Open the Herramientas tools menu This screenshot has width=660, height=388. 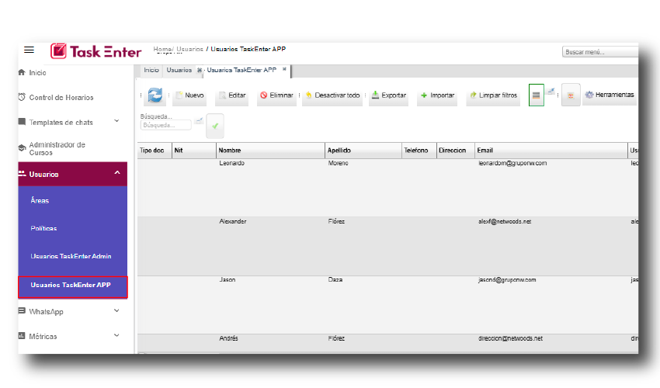click(610, 95)
